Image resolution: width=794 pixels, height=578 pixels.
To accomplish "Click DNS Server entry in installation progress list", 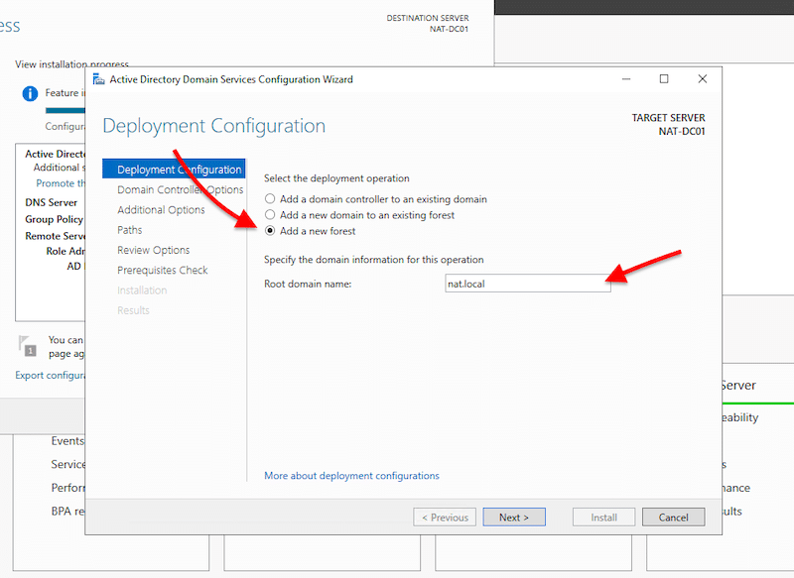I will (x=52, y=202).
